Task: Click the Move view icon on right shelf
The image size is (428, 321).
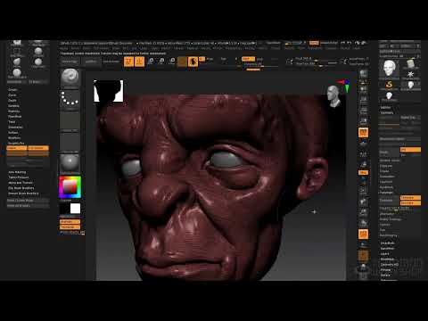Action: [x=363, y=202]
